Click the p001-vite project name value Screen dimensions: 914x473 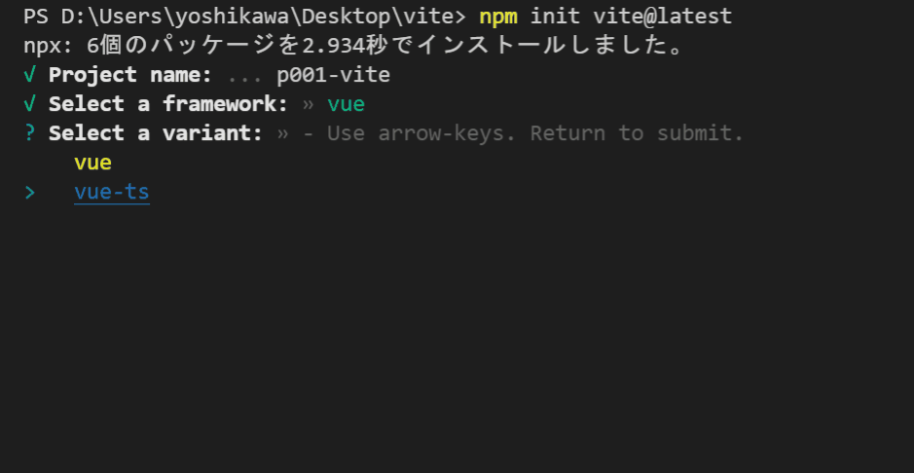[x=334, y=75]
